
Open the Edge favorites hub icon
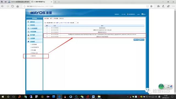click(x=158, y=6)
